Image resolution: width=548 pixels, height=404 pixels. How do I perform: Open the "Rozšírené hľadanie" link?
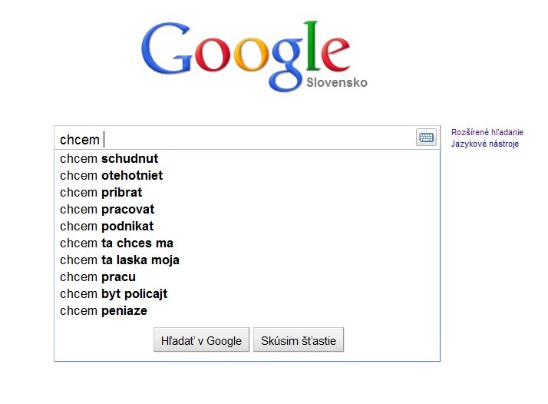[487, 132]
